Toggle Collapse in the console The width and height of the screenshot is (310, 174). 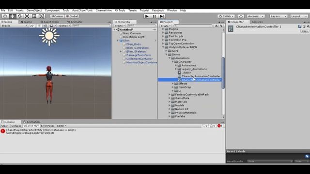(16, 126)
